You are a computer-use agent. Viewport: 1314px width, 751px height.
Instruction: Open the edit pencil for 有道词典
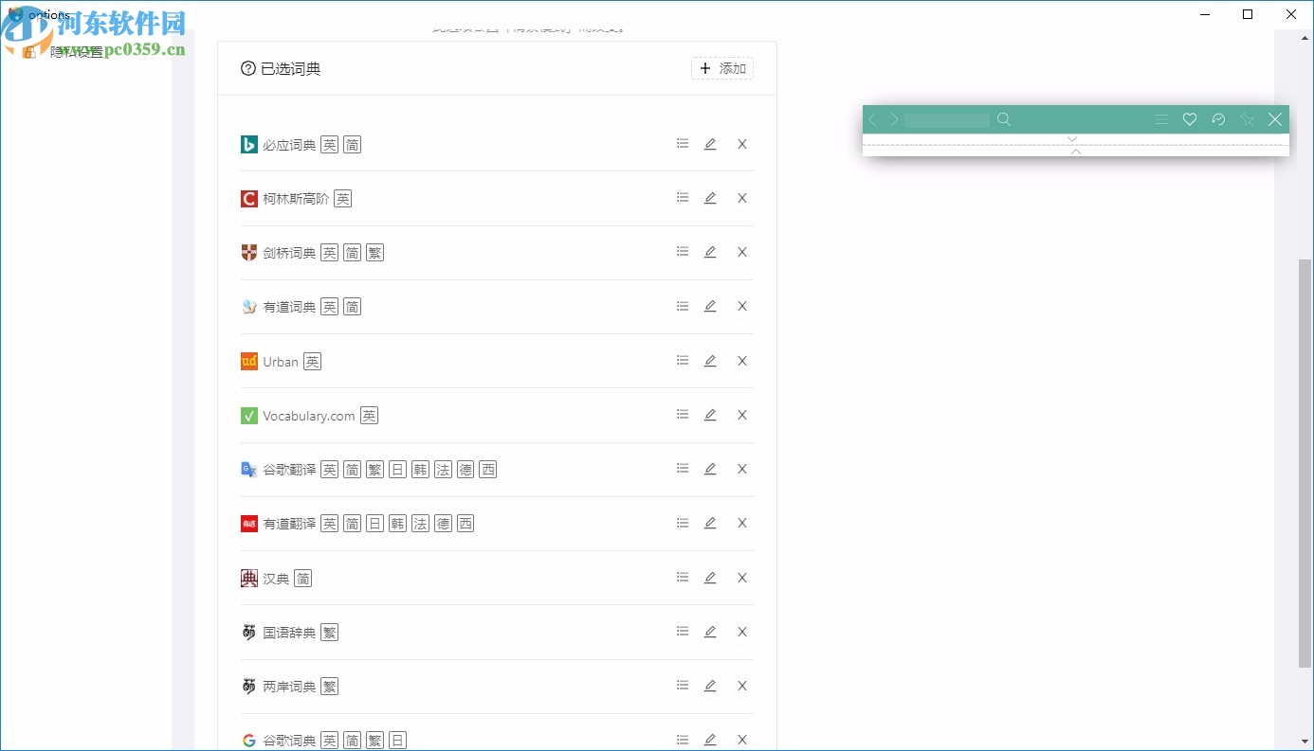710,306
